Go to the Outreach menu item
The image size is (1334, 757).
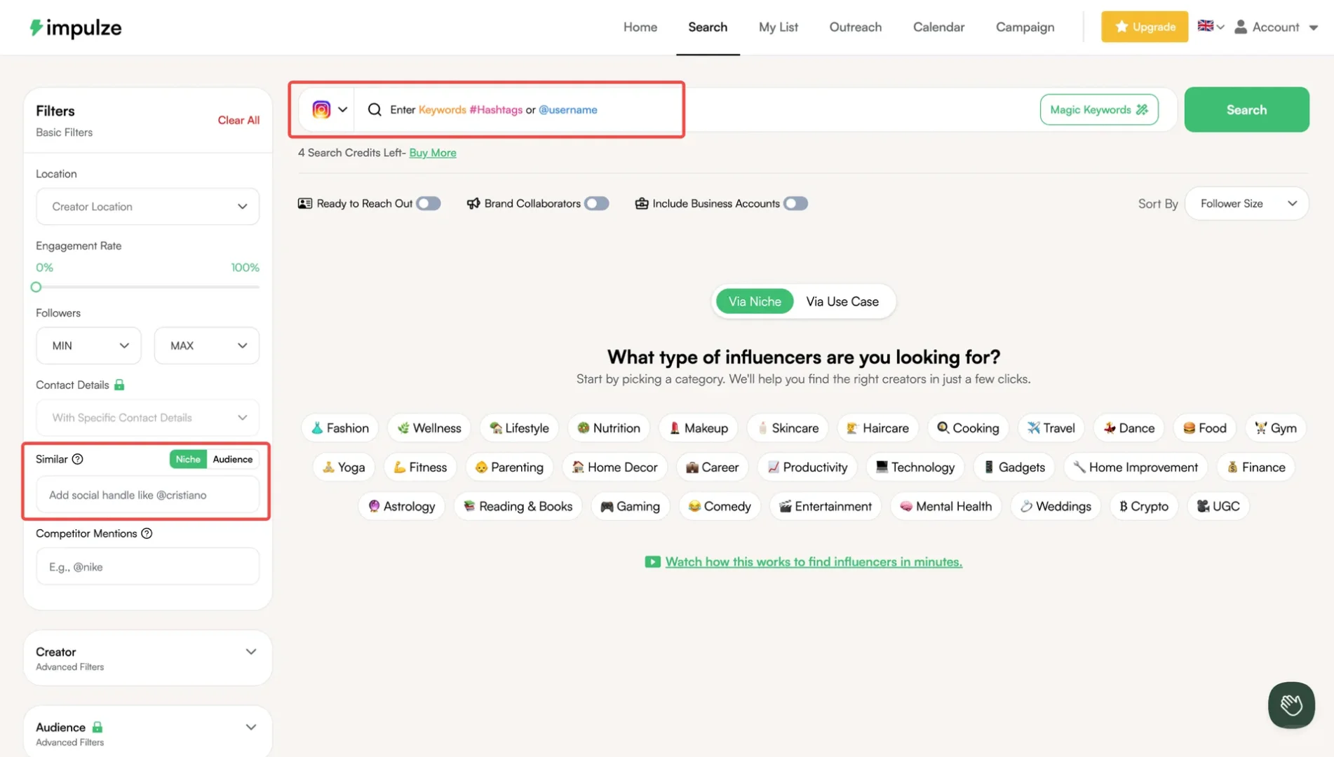855,27
